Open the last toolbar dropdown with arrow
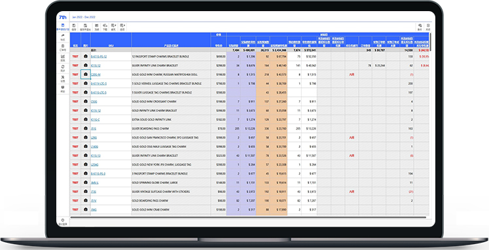 (122, 27)
